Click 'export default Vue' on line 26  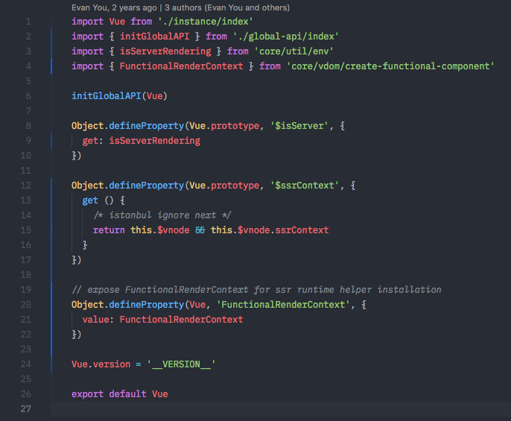click(120, 394)
